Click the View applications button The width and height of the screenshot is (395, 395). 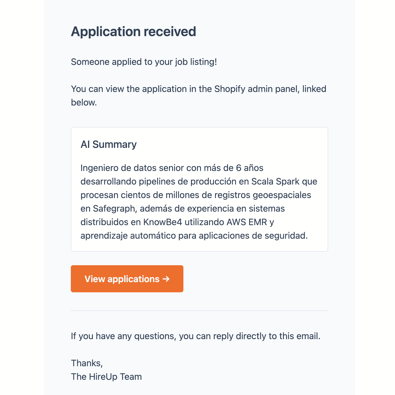tap(127, 279)
